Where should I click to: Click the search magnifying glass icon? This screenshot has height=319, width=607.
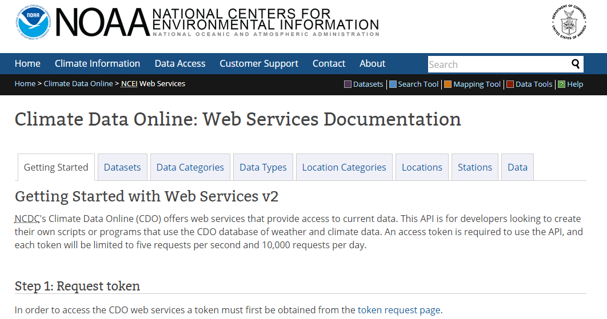[576, 64]
